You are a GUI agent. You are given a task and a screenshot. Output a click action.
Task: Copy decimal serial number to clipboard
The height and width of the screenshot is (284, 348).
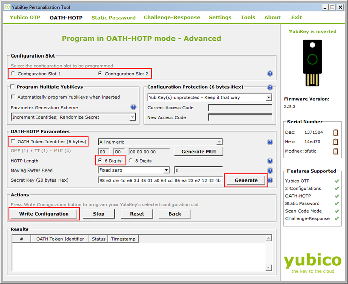coord(336,132)
